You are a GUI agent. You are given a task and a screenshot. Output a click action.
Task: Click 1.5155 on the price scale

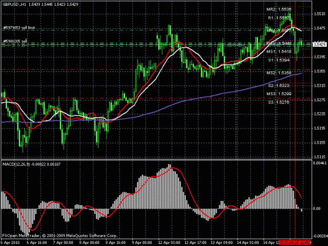pyautogui.click(x=319, y=143)
